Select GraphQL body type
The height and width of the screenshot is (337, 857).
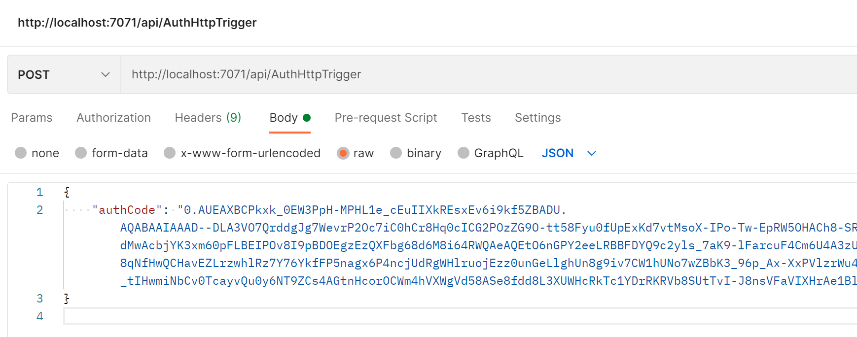464,153
